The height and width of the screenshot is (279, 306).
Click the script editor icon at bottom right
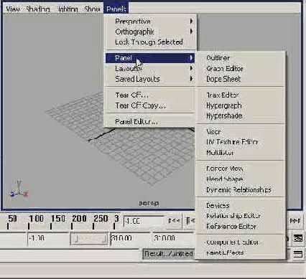[298, 254]
